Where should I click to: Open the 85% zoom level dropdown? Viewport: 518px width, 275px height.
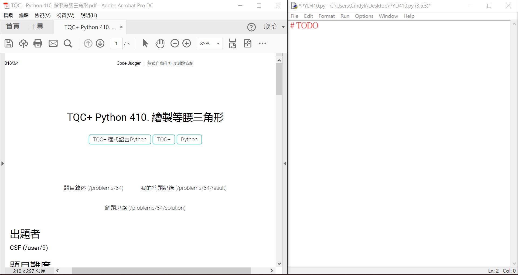pos(218,43)
